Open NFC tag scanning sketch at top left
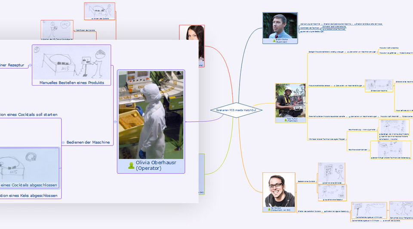The image size is (413, 229). click(x=57, y=30)
